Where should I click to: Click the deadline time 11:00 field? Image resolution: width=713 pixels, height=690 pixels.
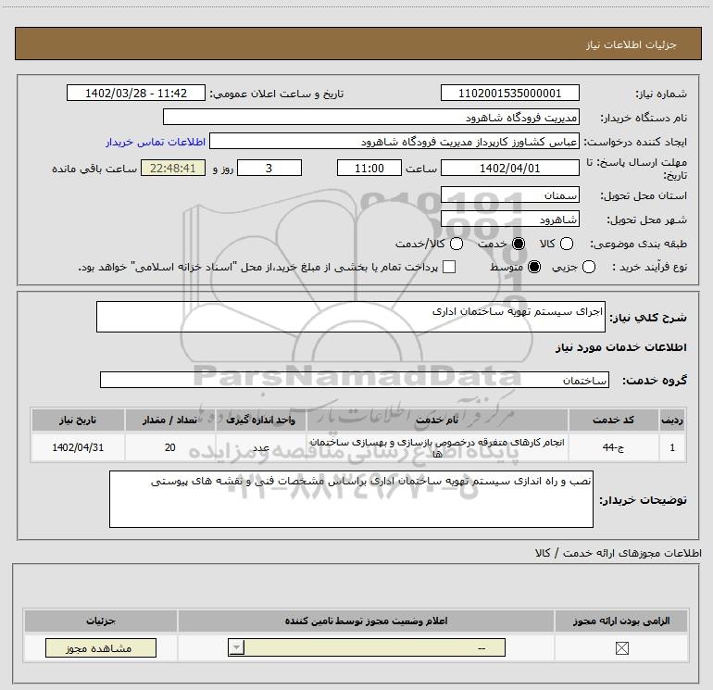(x=369, y=168)
